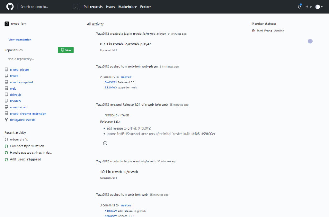Click the Find a repository search field

click(39, 59)
